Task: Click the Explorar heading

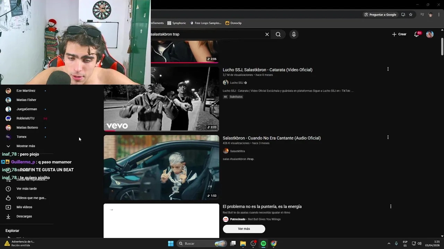Action: 12,231
